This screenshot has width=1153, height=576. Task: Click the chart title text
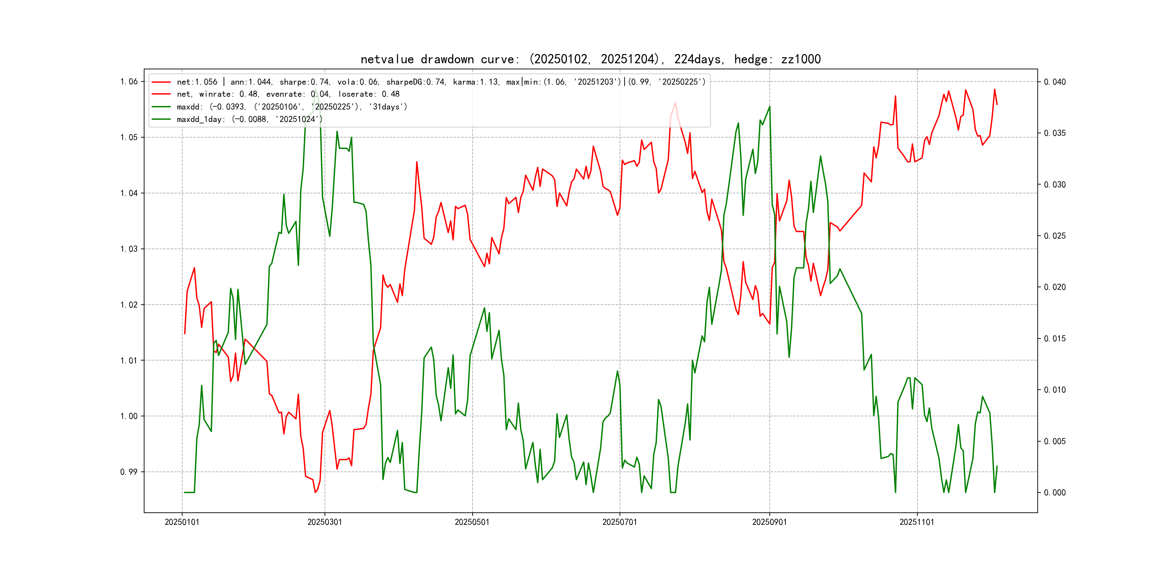point(590,59)
